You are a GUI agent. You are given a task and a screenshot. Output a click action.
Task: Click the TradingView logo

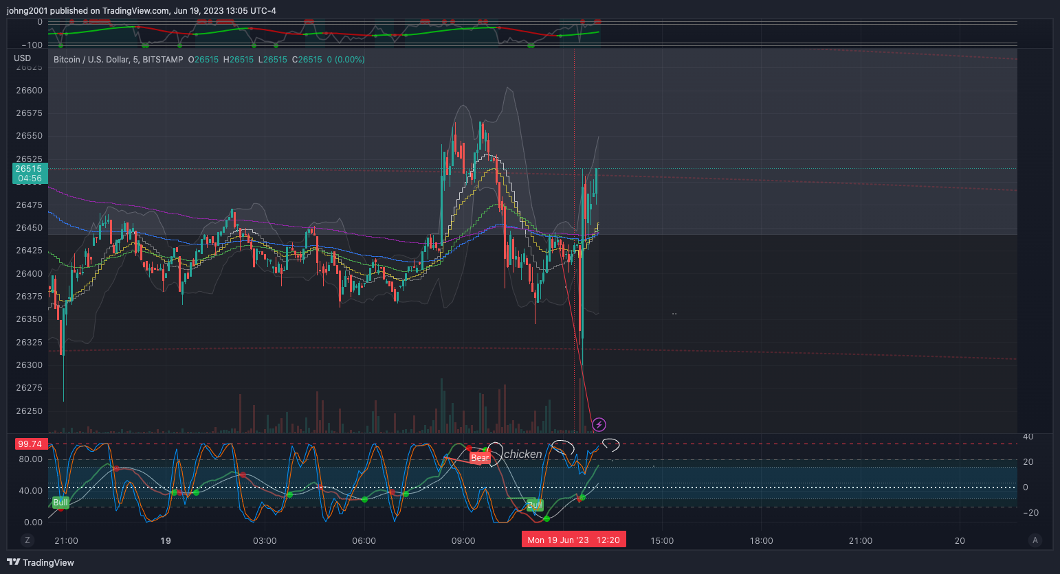pyautogui.click(x=41, y=562)
